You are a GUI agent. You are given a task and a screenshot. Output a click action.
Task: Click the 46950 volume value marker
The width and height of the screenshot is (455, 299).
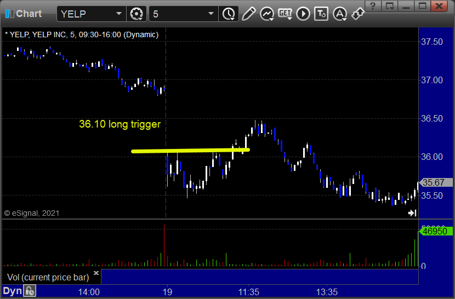435,231
